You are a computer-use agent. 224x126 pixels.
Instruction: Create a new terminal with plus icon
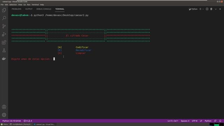200,9
